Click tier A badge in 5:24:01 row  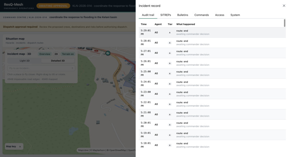pos(170,84)
